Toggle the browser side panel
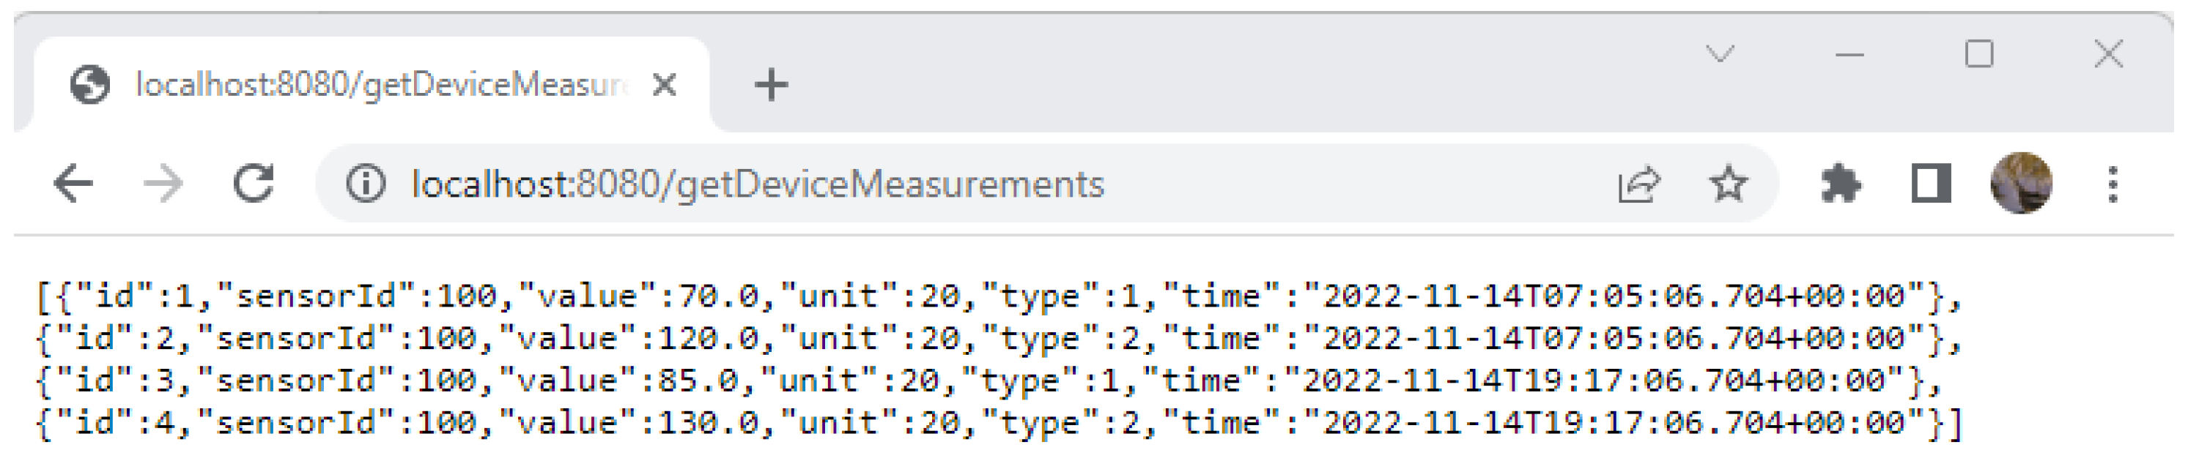The height and width of the screenshot is (461, 2188). point(1930,184)
